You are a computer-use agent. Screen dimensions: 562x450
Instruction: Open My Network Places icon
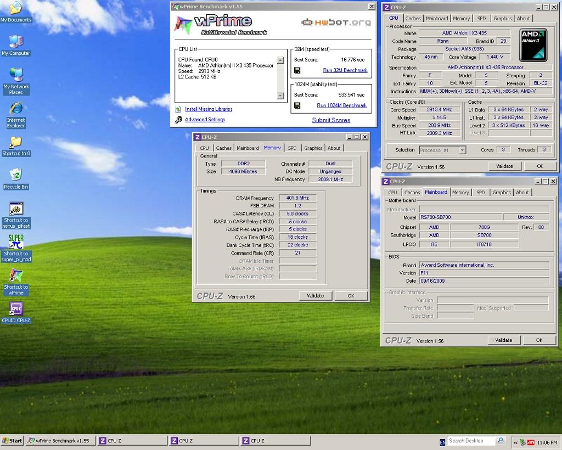pos(16,81)
